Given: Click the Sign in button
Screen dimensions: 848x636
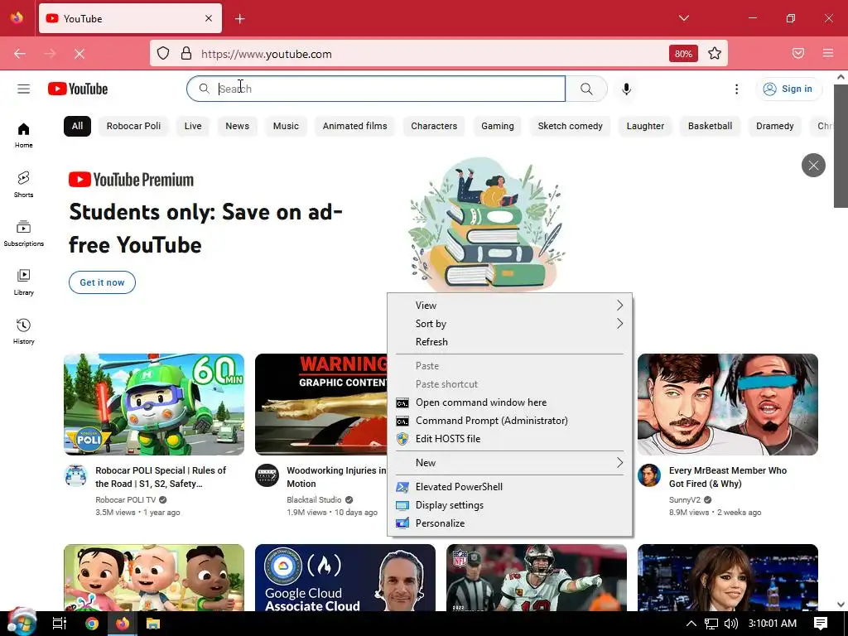Looking at the screenshot, I should coord(789,89).
